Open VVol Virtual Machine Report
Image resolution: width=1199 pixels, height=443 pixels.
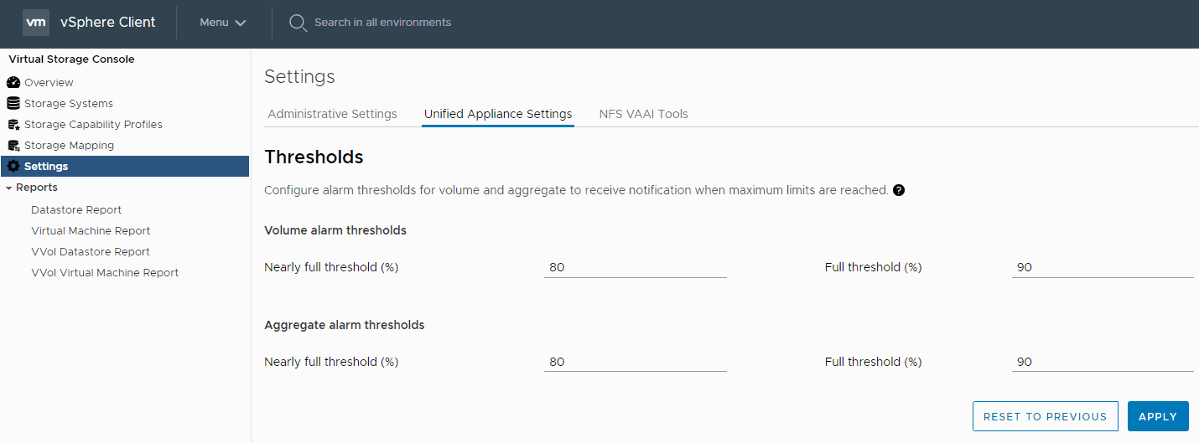(105, 273)
